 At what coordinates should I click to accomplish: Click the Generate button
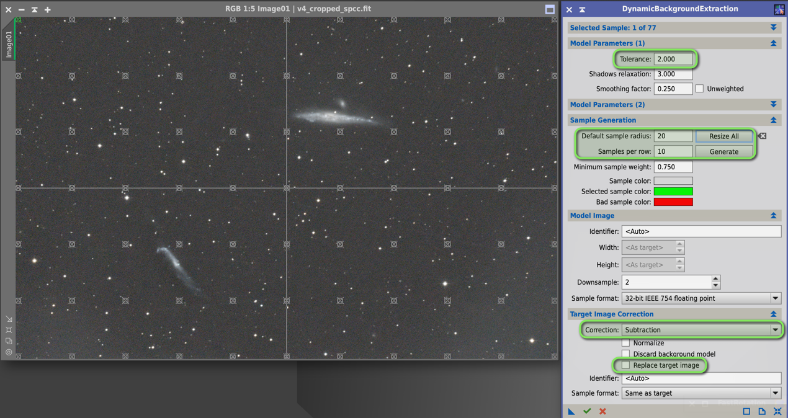pyautogui.click(x=724, y=151)
